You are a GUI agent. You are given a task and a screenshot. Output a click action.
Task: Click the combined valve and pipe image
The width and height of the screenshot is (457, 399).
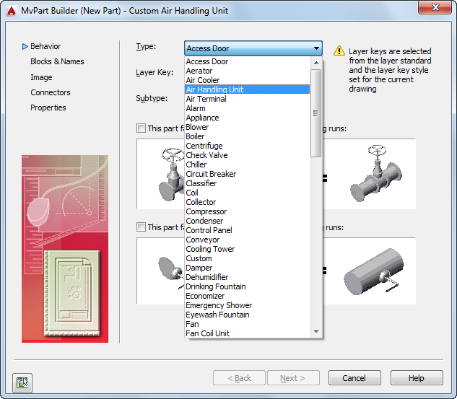coord(376,174)
